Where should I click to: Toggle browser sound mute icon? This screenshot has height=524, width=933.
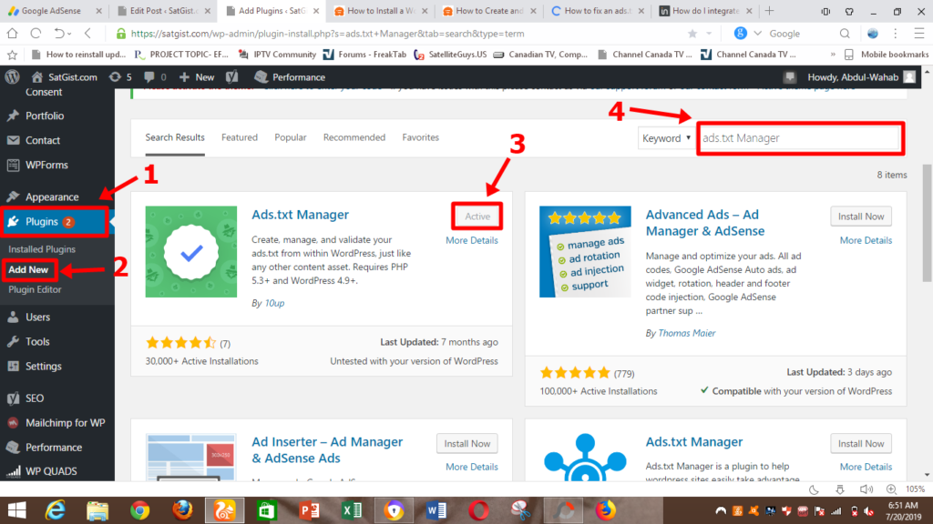pyautogui.click(x=866, y=489)
